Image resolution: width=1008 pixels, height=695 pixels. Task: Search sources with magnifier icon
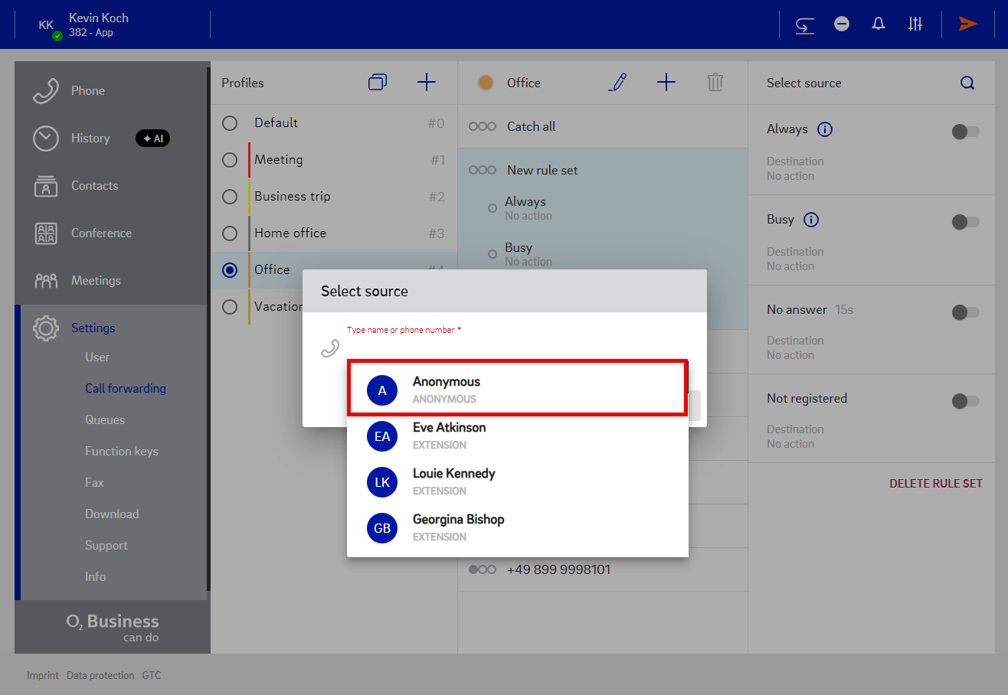[x=967, y=83]
